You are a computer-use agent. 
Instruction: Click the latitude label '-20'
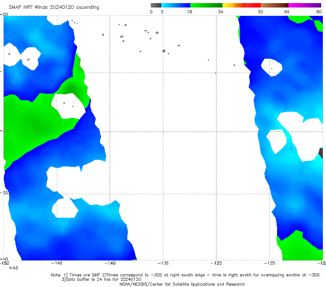coord(4,14)
